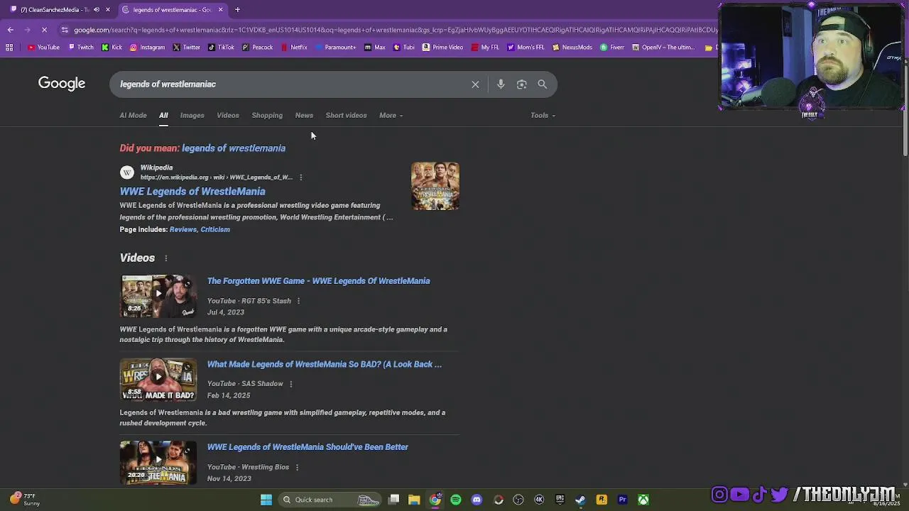
Task: Switch to AI Mode tab
Action: click(x=133, y=116)
